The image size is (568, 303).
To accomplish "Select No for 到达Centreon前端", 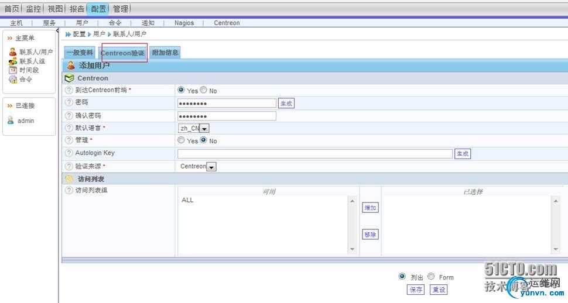I will (x=204, y=89).
